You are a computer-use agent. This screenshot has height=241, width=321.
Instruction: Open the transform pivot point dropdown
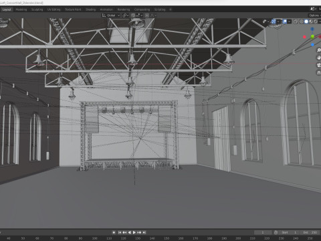[x=126, y=15]
